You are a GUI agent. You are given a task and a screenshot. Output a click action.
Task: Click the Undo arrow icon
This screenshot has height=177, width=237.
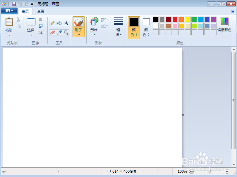(x=20, y=4)
